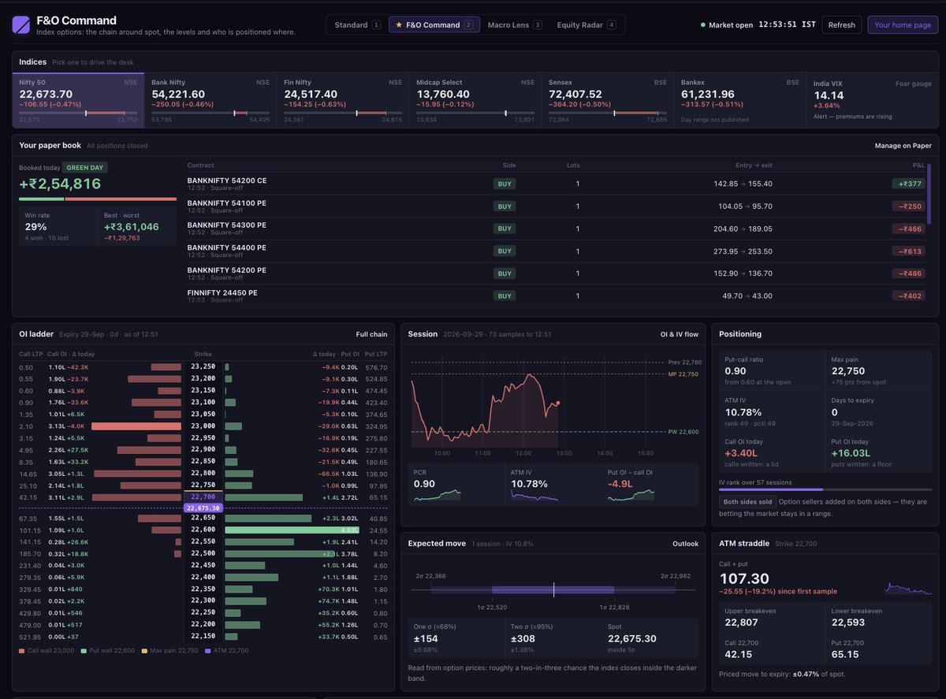Click the BANKNIFTY 54400 PE contract name
This screenshot has height=699, width=946.
(x=226, y=247)
